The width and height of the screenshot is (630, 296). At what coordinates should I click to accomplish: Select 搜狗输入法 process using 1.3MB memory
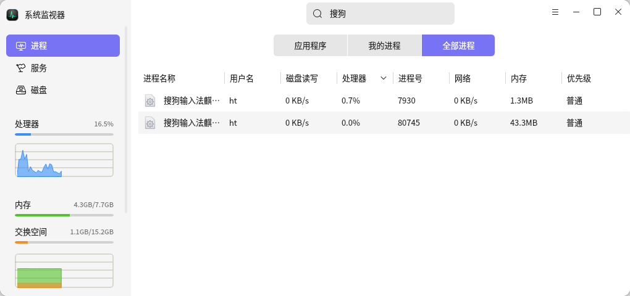[384, 101]
